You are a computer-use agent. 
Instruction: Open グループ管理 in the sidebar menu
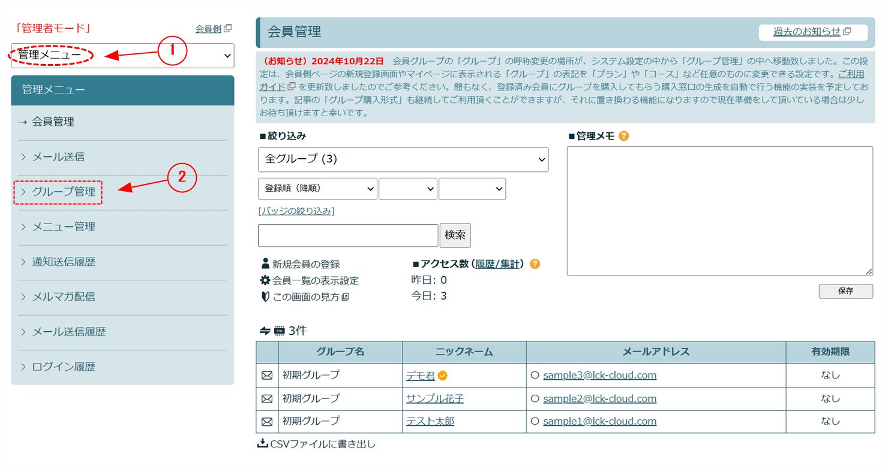coord(63,192)
